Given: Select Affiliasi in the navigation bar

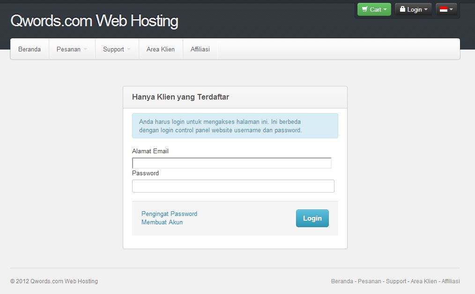Looking at the screenshot, I should 200,49.
